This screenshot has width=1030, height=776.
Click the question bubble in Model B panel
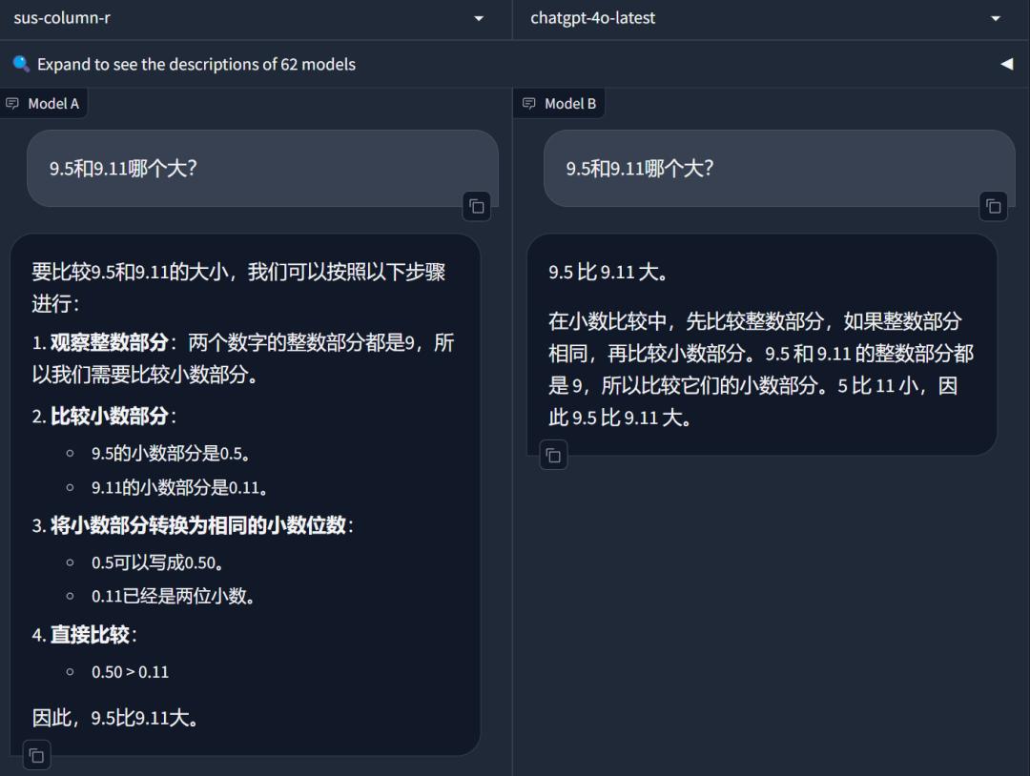coord(779,169)
